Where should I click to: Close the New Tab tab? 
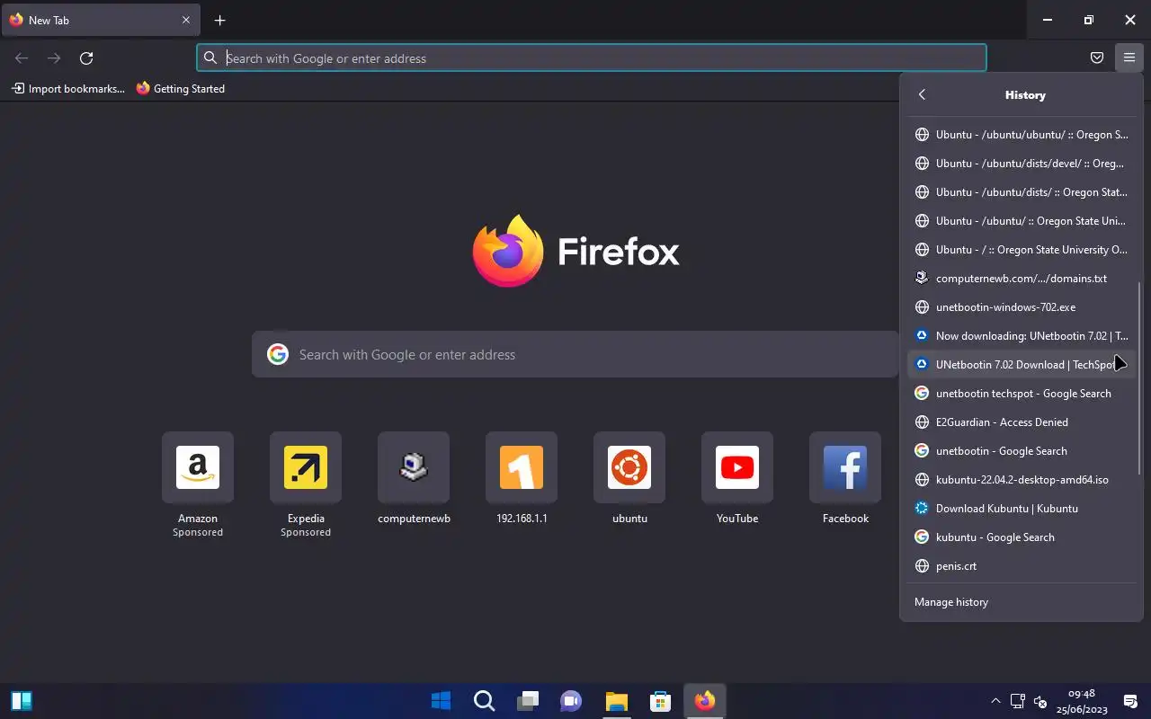(x=186, y=20)
